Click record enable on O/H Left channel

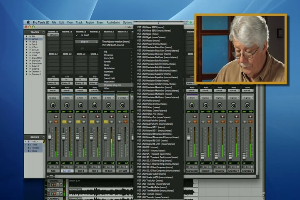(x=125, y=116)
